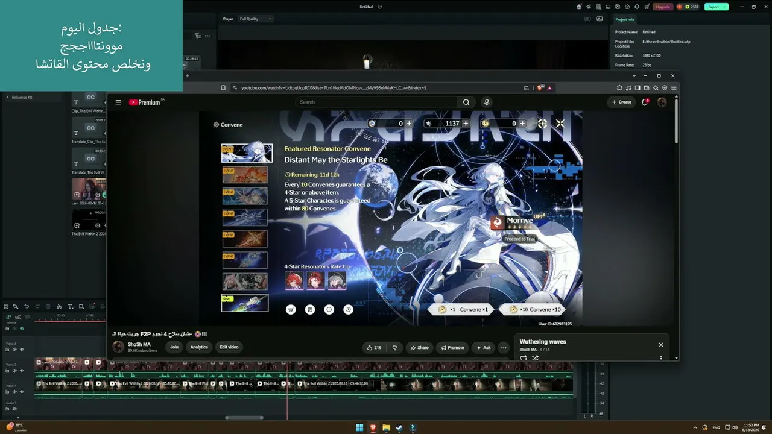Image resolution: width=772 pixels, height=434 pixels.
Task: Toggle loop on the Wuthering waves playlist
Action: pos(523,358)
